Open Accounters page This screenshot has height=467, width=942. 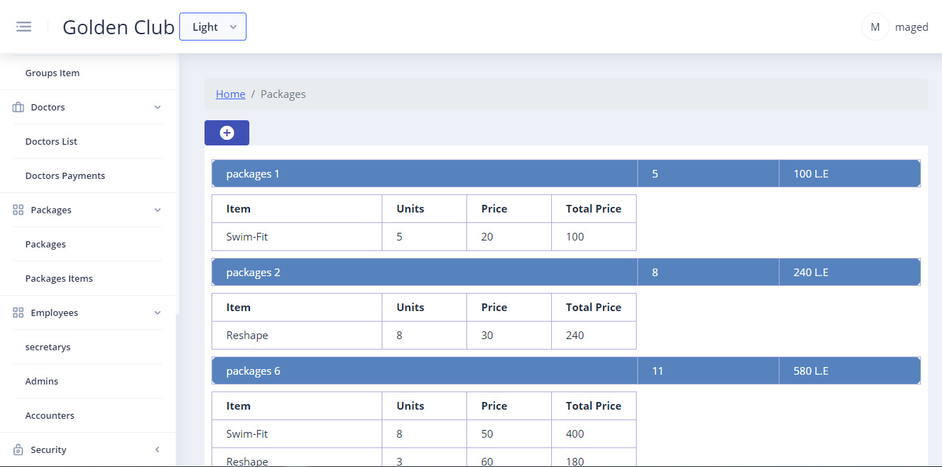click(50, 415)
